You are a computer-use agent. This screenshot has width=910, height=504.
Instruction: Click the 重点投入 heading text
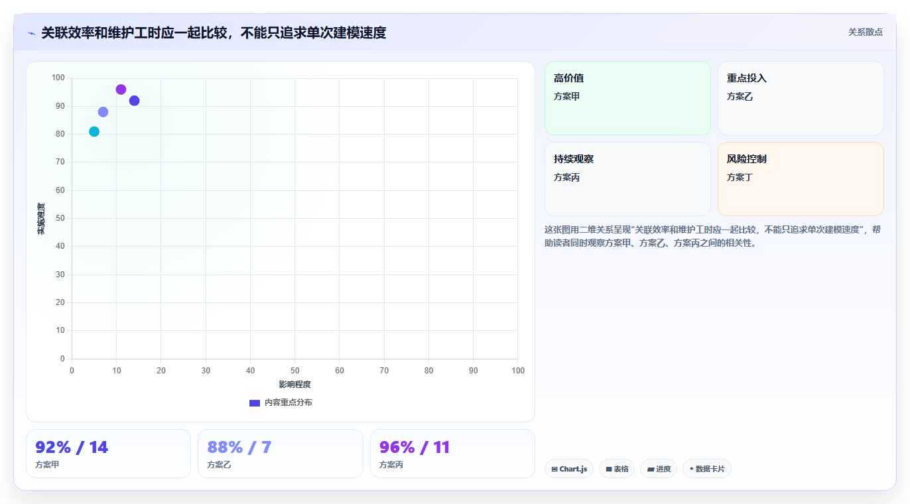747,78
